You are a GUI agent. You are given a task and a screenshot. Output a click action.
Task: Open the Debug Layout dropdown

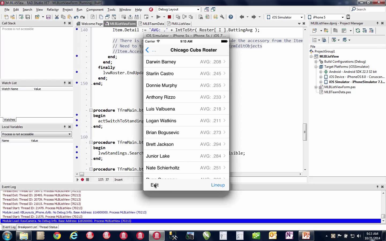(x=198, y=9)
